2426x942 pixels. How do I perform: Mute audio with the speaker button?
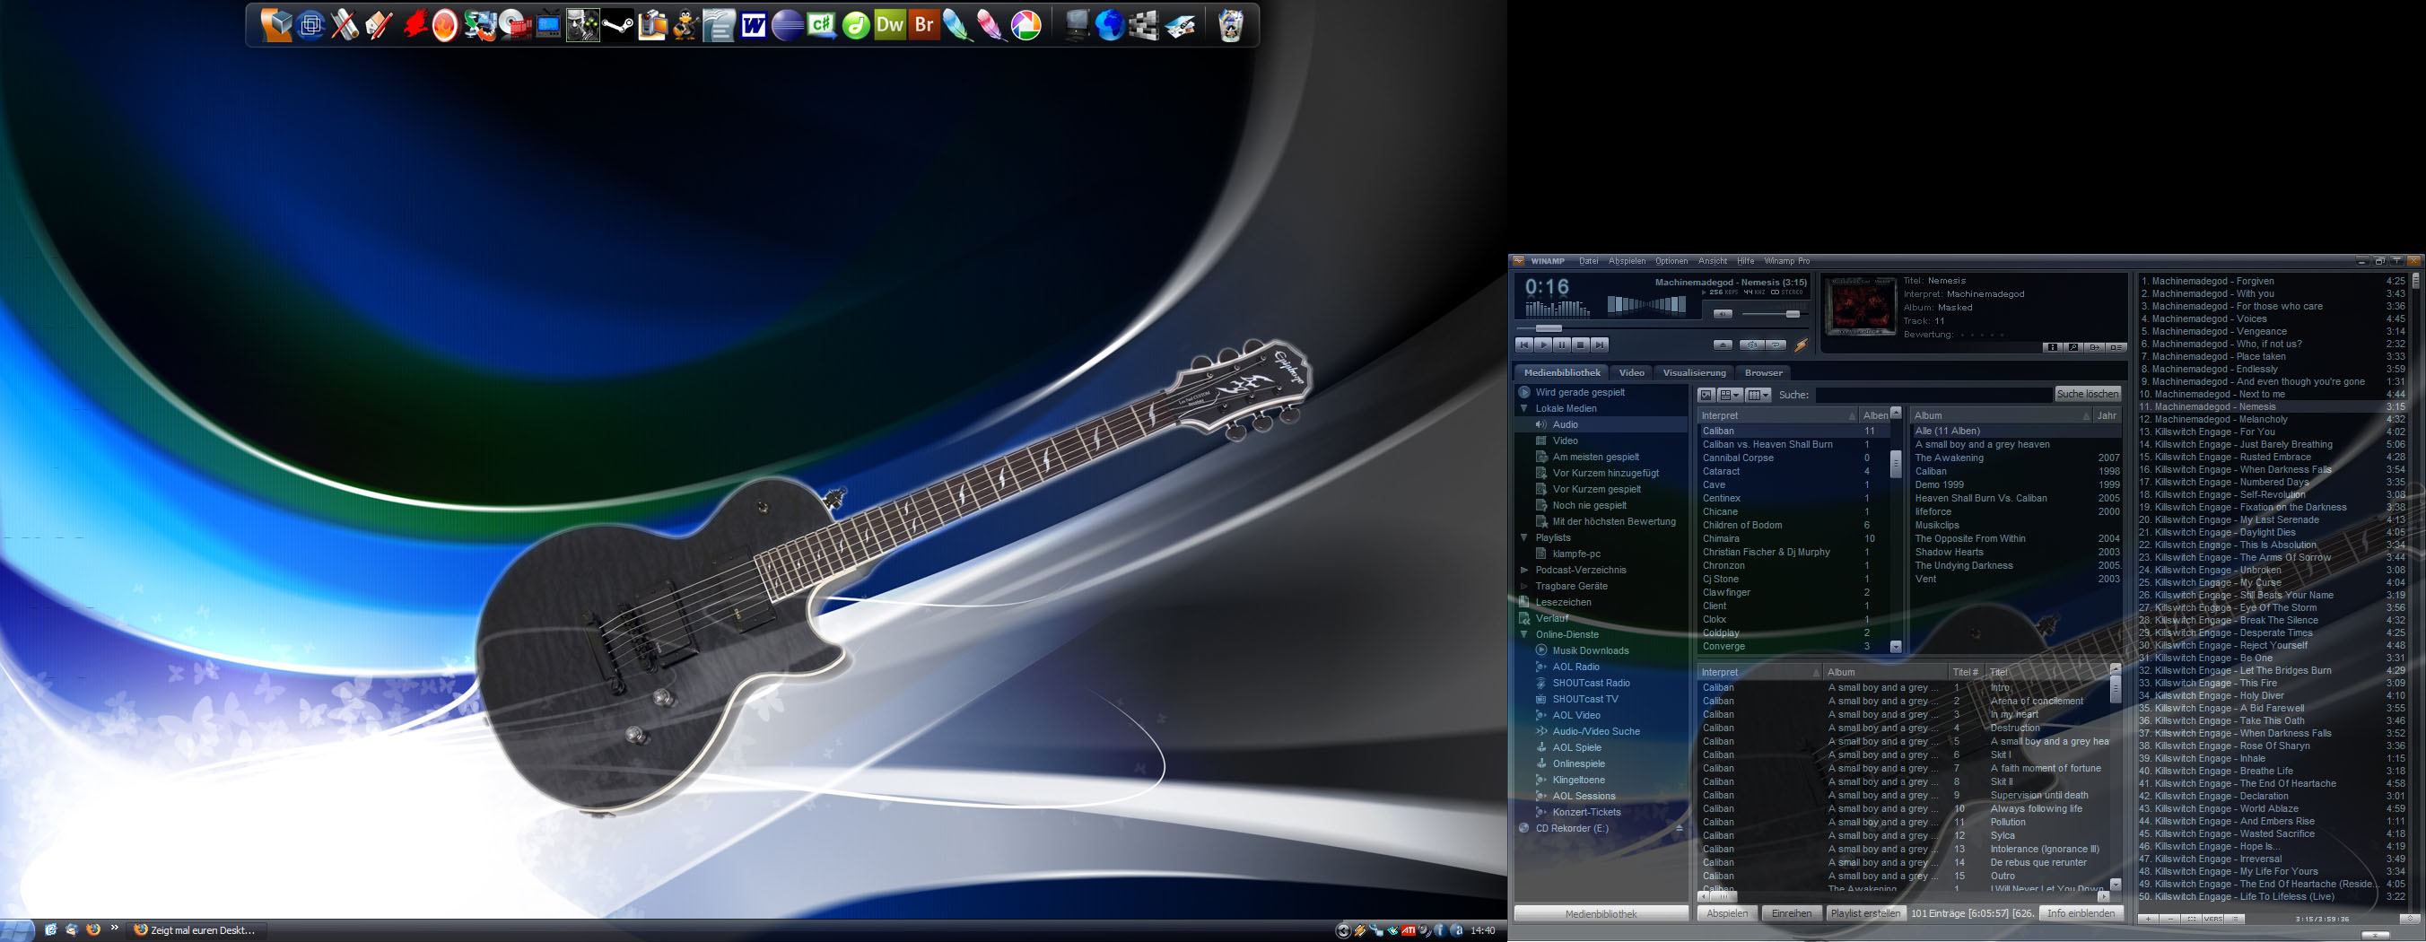pos(1724,315)
